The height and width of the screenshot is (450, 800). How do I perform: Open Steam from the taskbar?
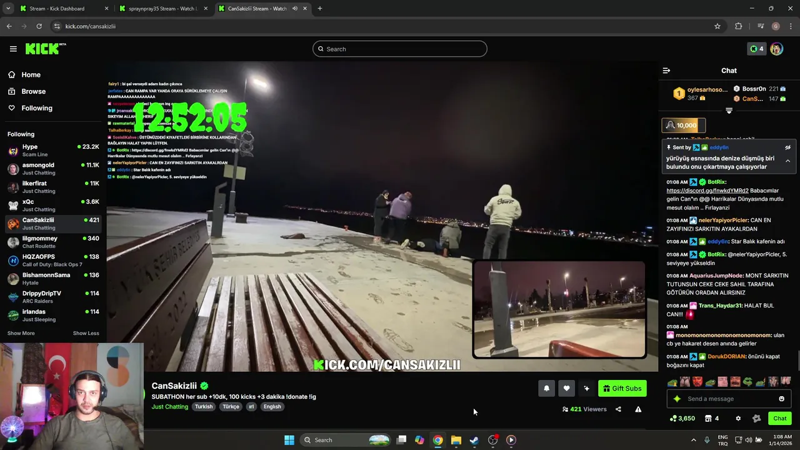pyautogui.click(x=474, y=440)
